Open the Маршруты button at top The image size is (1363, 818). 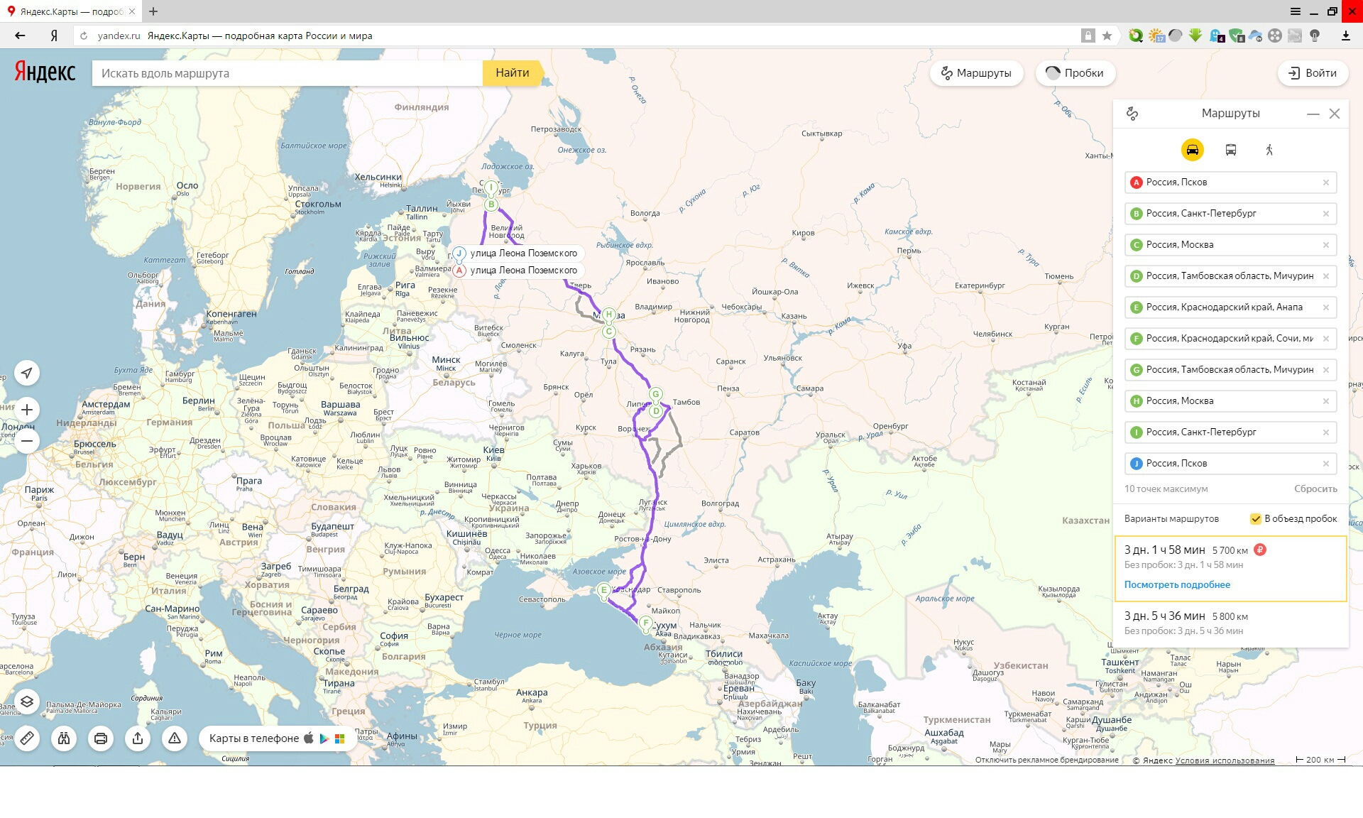point(976,73)
